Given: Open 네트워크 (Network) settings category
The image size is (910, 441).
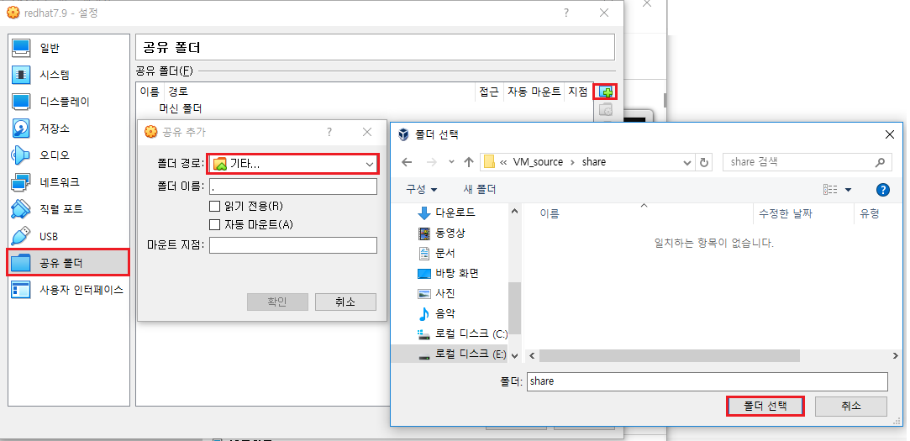Looking at the screenshot, I should [x=69, y=182].
